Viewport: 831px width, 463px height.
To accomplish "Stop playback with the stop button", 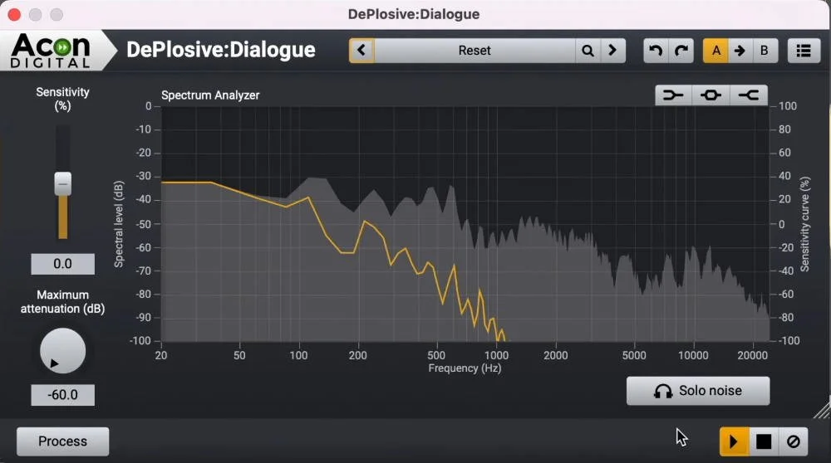I will (x=764, y=441).
